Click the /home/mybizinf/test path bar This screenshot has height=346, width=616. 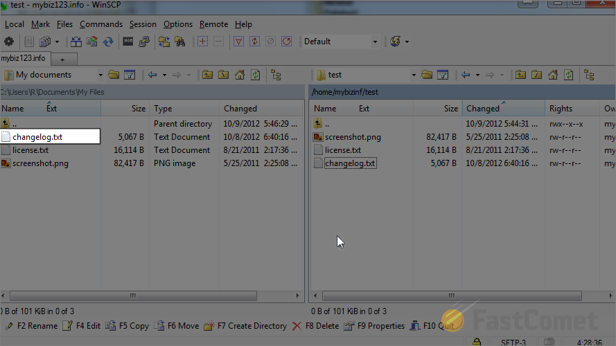[x=462, y=92]
